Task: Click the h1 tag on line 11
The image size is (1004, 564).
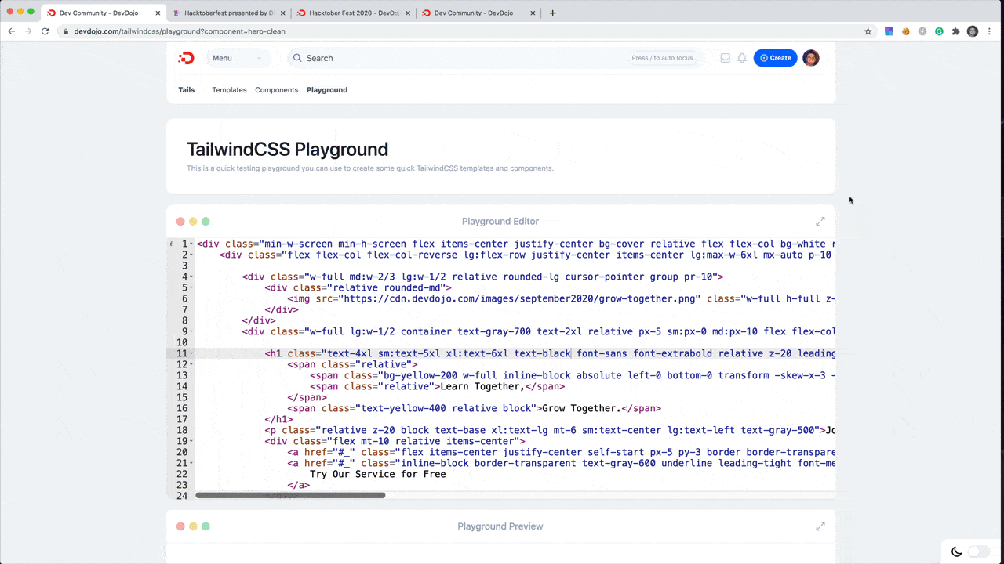Action: pos(273,353)
